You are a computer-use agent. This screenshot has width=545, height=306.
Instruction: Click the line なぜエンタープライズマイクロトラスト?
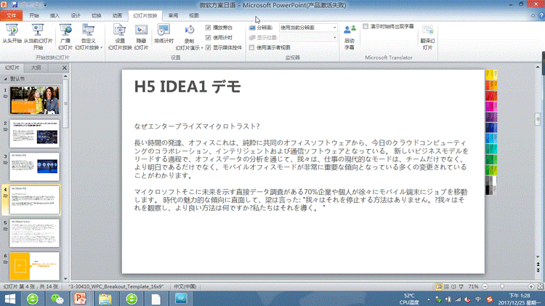197,126
